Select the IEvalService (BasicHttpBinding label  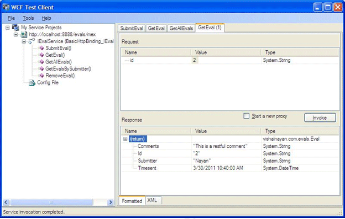75,41
